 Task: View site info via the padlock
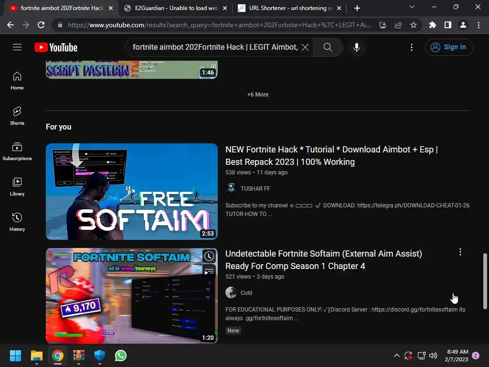[x=60, y=25]
